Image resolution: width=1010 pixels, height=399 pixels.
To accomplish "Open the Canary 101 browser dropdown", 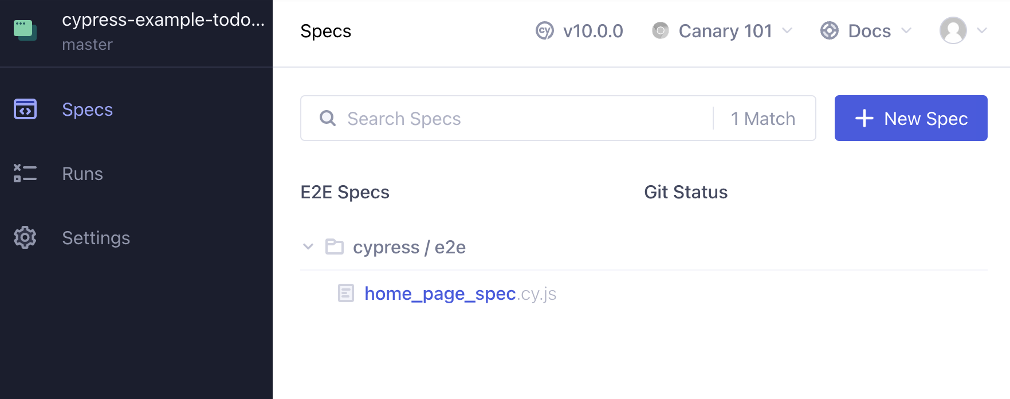I will tap(788, 31).
